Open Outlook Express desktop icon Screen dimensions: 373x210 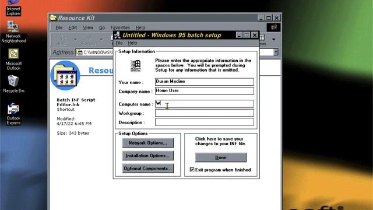pyautogui.click(x=13, y=114)
